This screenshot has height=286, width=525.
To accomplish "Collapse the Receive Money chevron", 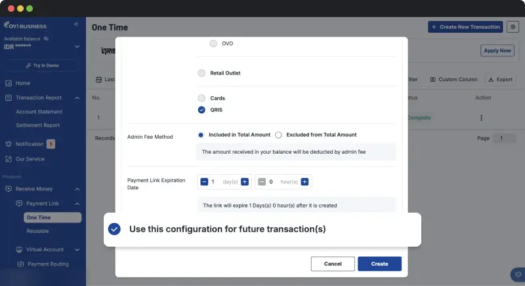I will point(77,189).
